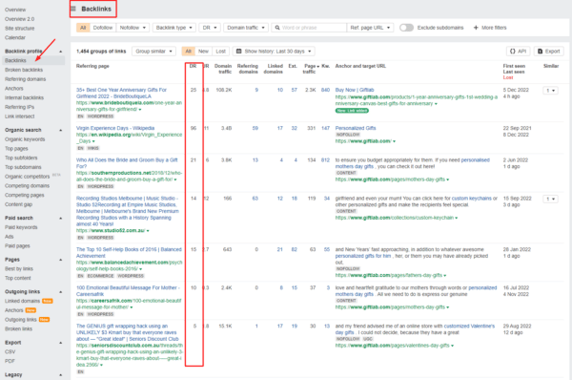Viewport: 572px width, 380px height.
Task: Click More filters
Action: pyautogui.click(x=490, y=28)
